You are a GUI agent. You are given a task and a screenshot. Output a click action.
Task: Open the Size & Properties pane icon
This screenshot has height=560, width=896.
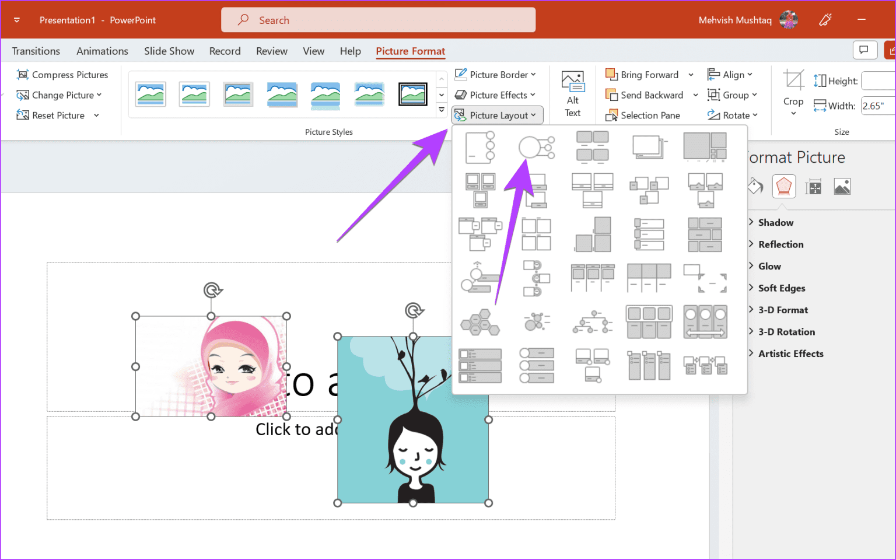pos(813,187)
